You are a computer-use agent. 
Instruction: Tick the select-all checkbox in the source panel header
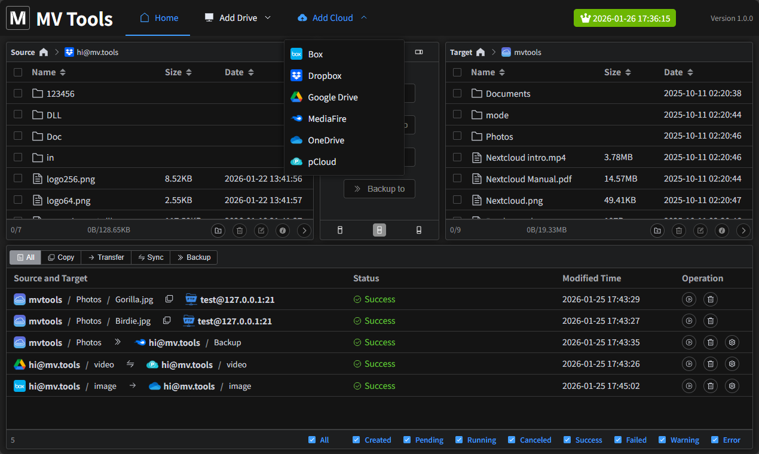[x=17, y=72]
